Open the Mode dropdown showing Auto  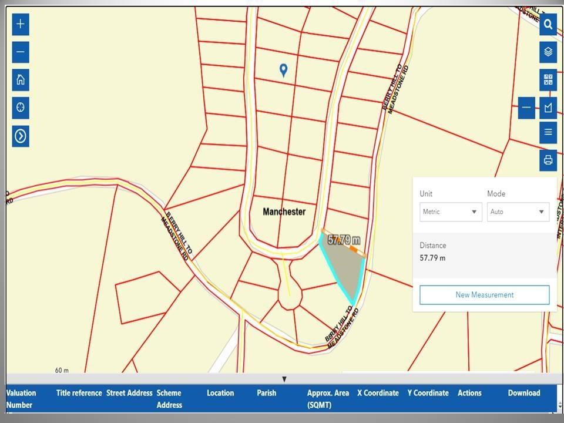tap(518, 211)
